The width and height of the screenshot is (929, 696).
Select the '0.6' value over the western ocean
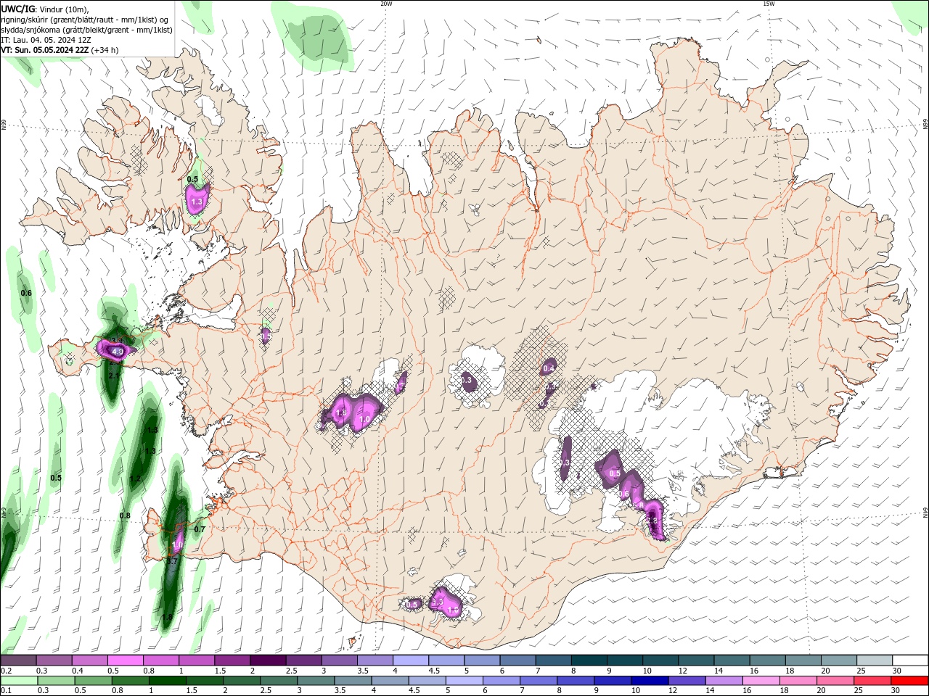point(26,293)
